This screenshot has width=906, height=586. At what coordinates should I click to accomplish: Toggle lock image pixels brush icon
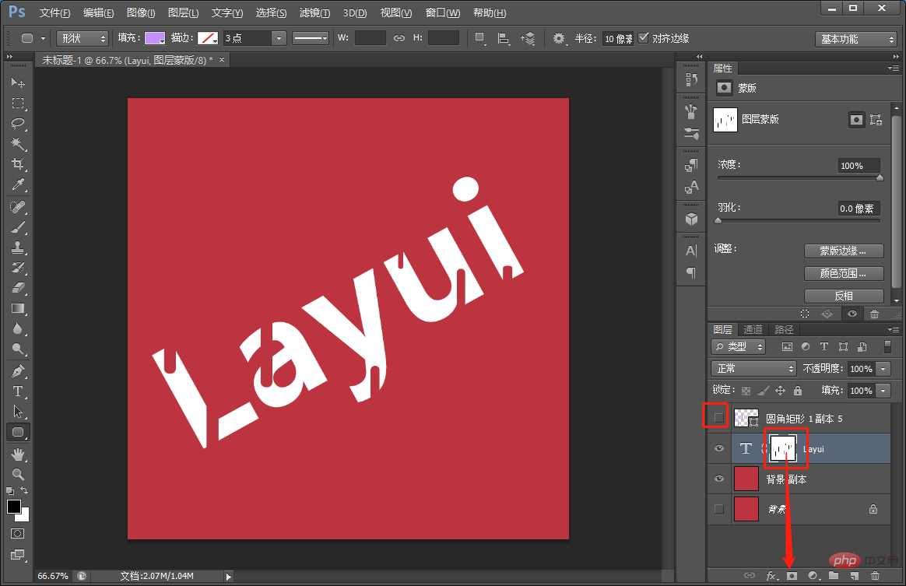pos(764,391)
